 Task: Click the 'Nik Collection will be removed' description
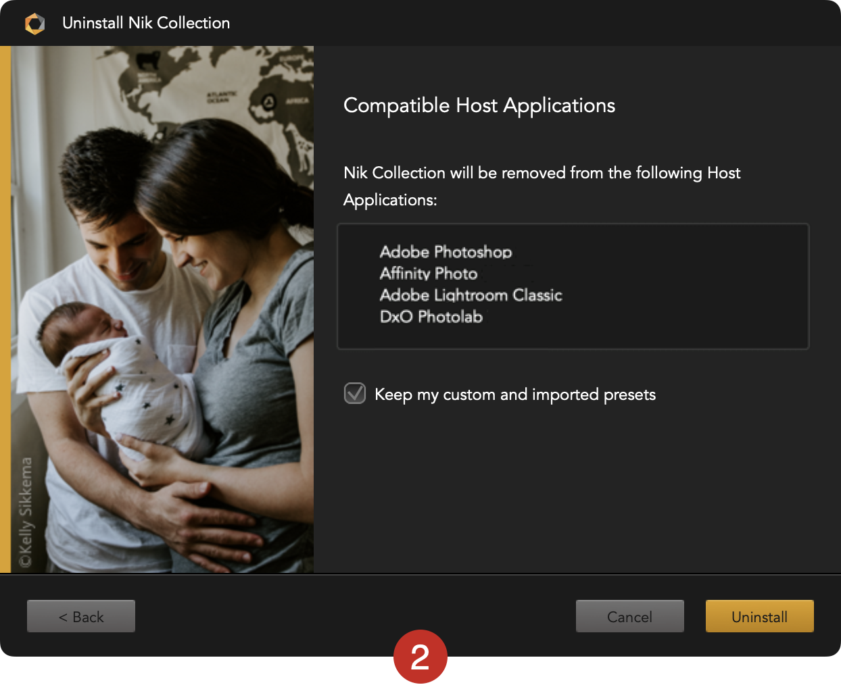[x=542, y=186]
